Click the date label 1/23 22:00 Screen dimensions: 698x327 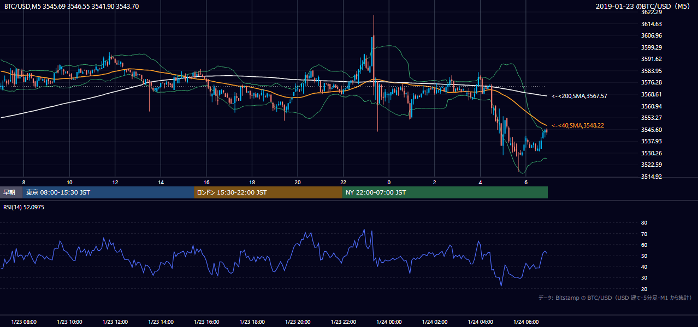[343, 322]
